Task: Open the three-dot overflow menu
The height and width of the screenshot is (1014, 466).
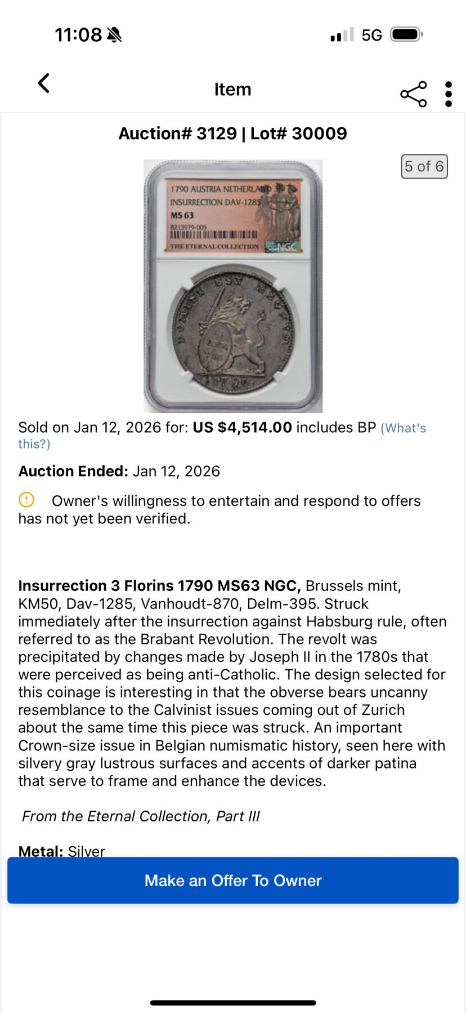Action: click(x=448, y=94)
